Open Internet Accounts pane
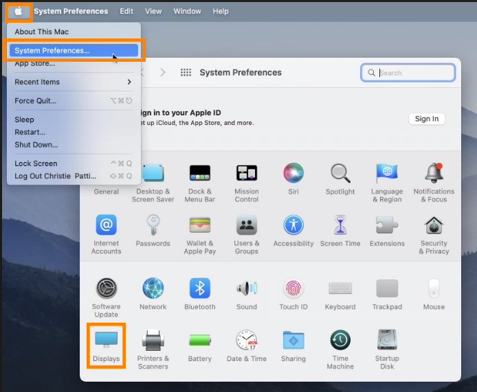 tap(106, 234)
